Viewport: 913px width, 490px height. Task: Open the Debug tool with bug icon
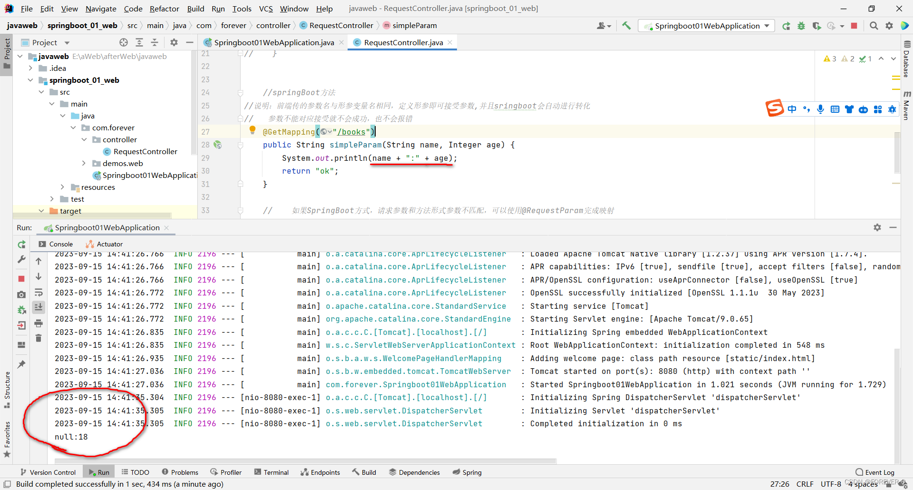[x=801, y=26]
